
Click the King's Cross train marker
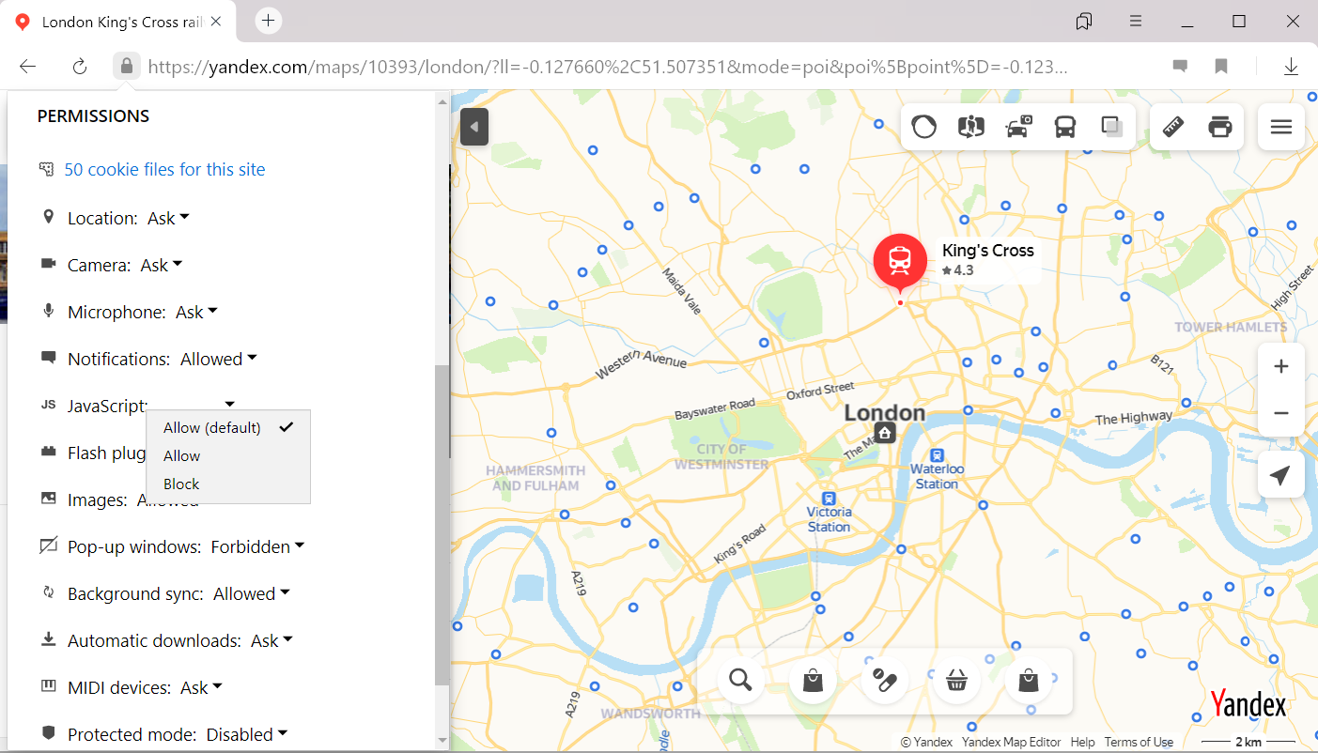click(x=900, y=261)
